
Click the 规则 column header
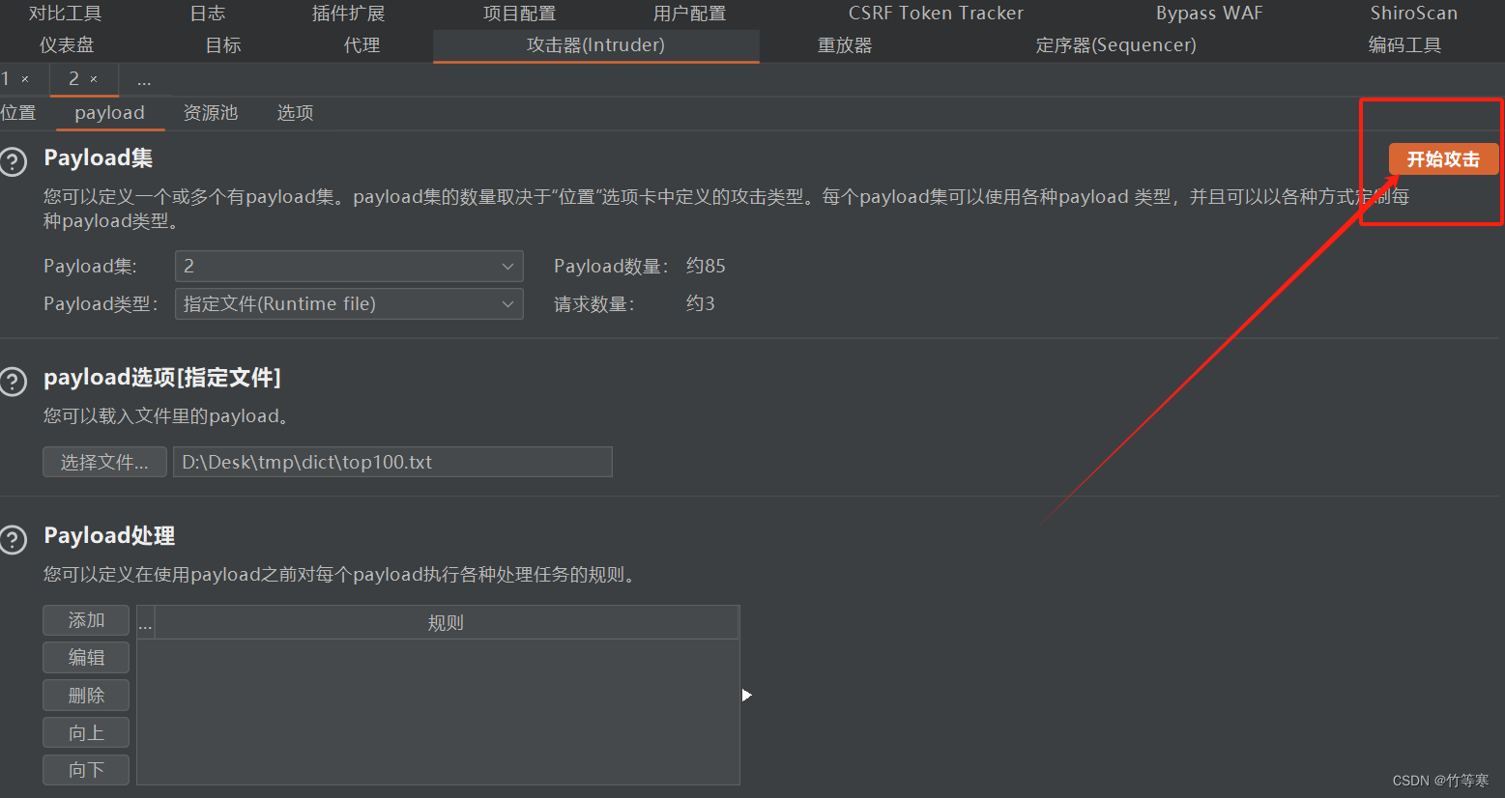click(x=447, y=623)
